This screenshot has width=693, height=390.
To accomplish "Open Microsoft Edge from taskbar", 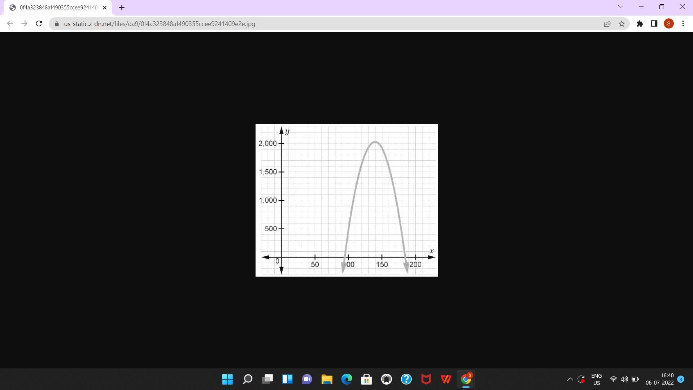I will [347, 379].
